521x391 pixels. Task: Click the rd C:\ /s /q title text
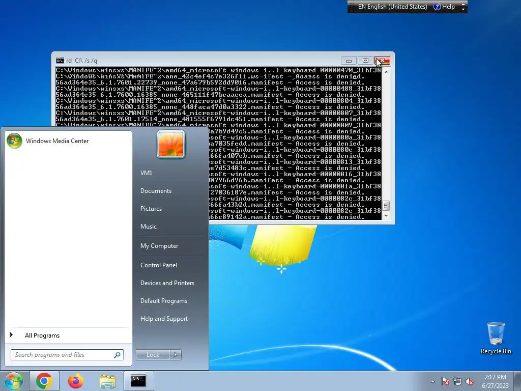pyautogui.click(x=81, y=61)
